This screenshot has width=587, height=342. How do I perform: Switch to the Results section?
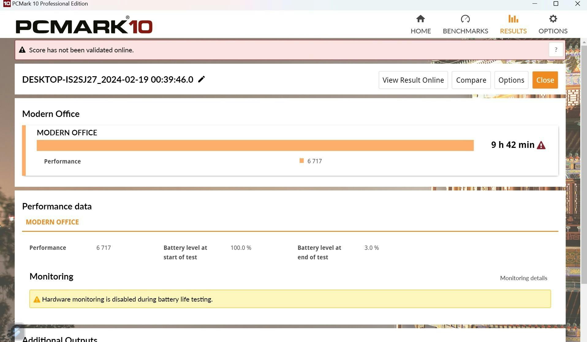[x=513, y=24]
